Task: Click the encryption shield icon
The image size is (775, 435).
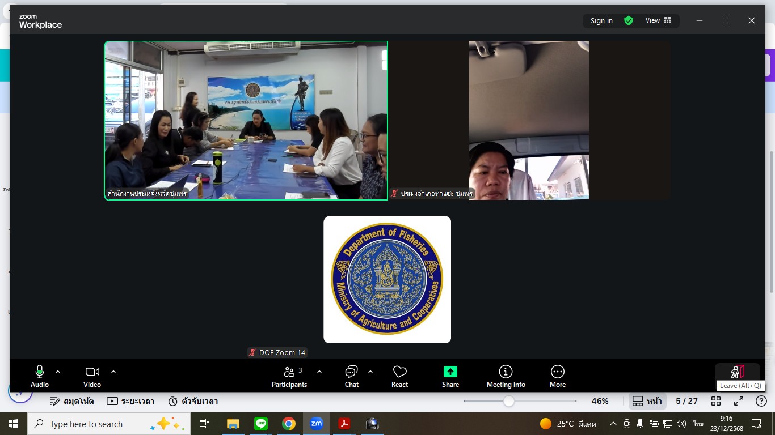Action: (629, 20)
